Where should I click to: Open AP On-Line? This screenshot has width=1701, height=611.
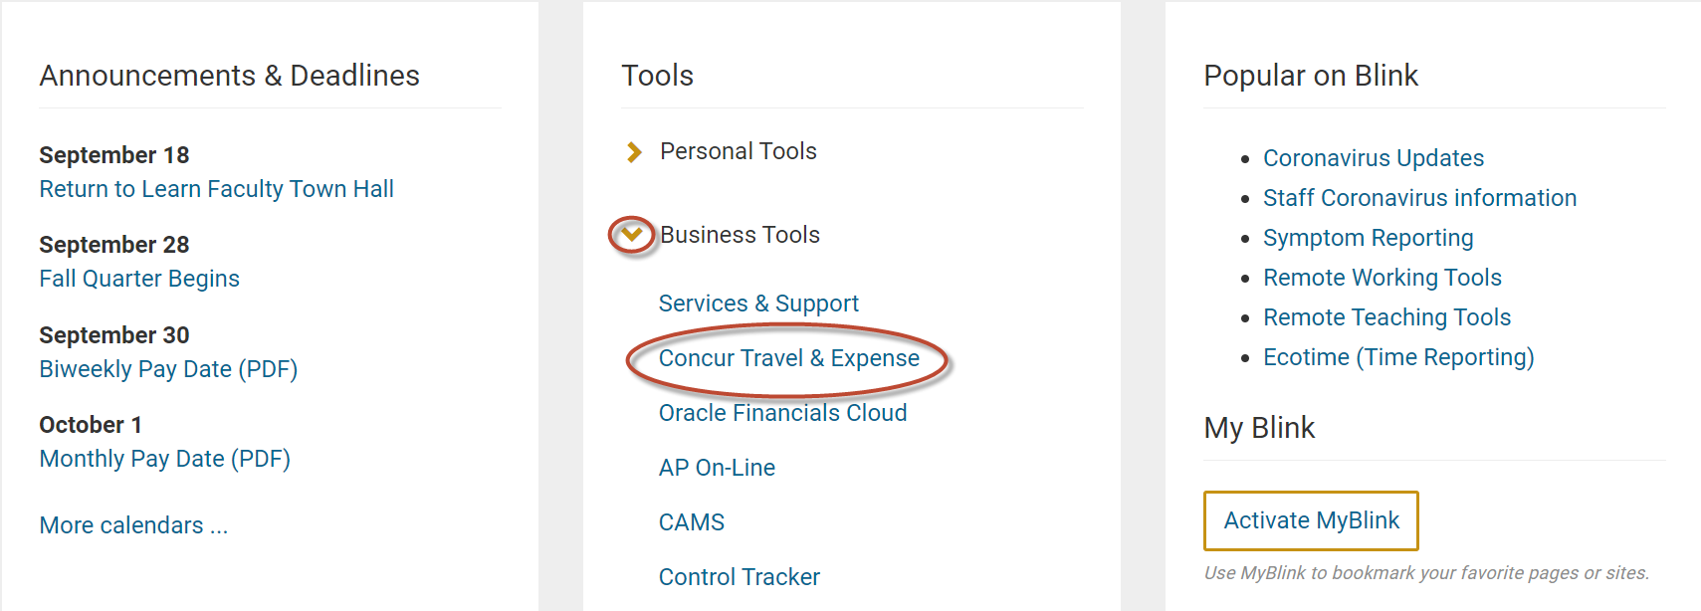coord(717,467)
